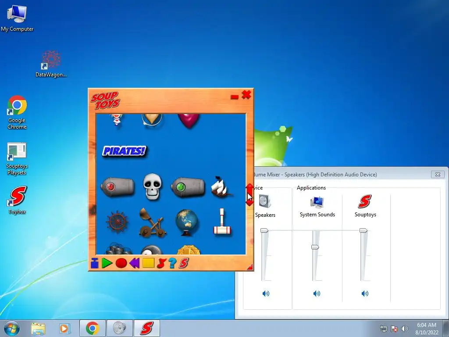Select the Google Chrome desktop shortcut
Screen dimensions: 449x337
17,112
